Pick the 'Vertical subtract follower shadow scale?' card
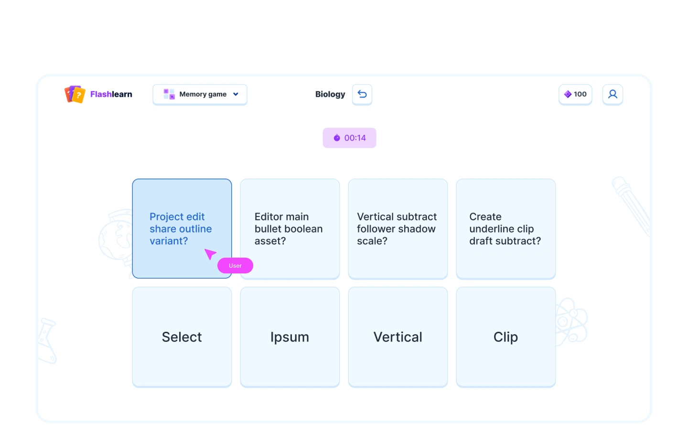 [398, 228]
